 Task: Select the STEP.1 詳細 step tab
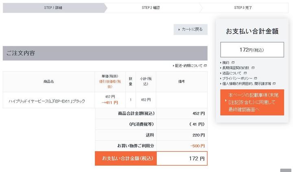[53, 8]
